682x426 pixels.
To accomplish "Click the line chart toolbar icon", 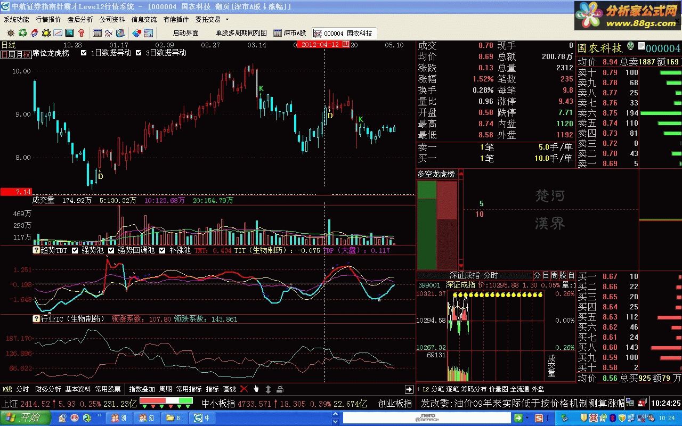I will (58, 33).
